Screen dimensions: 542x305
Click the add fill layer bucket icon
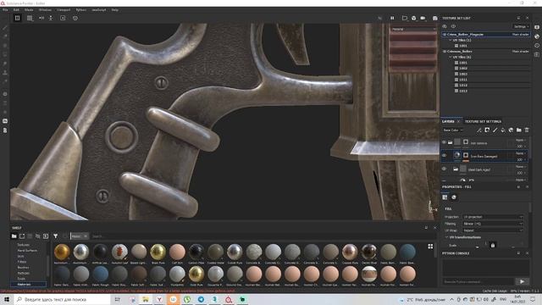[x=503, y=130]
